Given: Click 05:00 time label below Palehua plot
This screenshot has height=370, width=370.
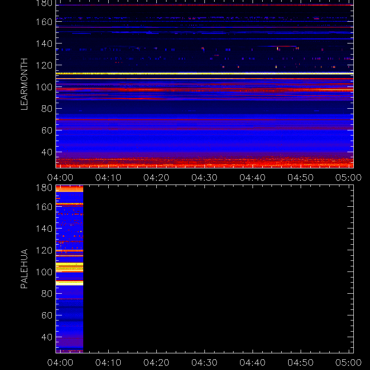Looking at the screenshot, I should tap(349, 363).
